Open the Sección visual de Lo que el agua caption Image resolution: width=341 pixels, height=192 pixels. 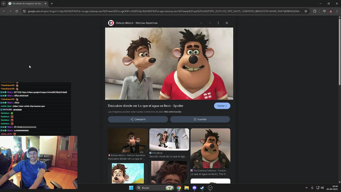168,157
